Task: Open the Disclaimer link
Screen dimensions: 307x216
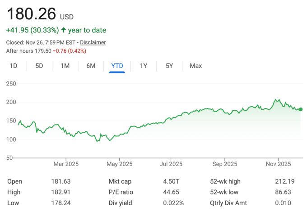Action: pyautogui.click(x=93, y=42)
